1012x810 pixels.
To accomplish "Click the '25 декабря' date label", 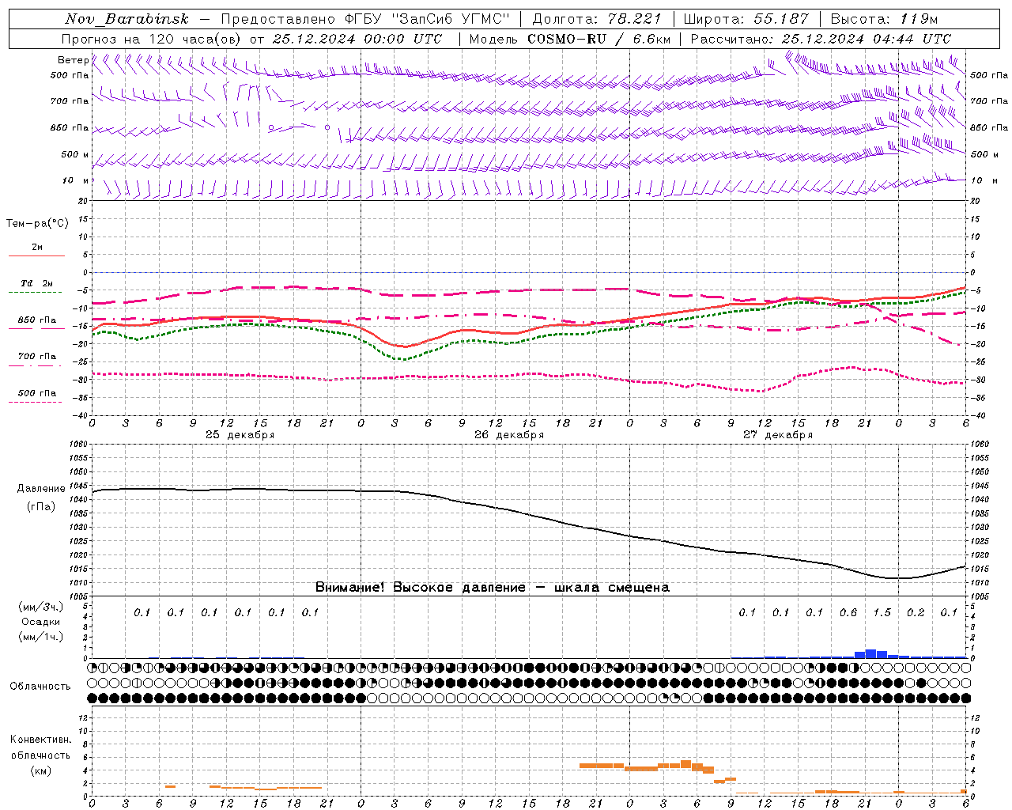I will coord(240,435).
